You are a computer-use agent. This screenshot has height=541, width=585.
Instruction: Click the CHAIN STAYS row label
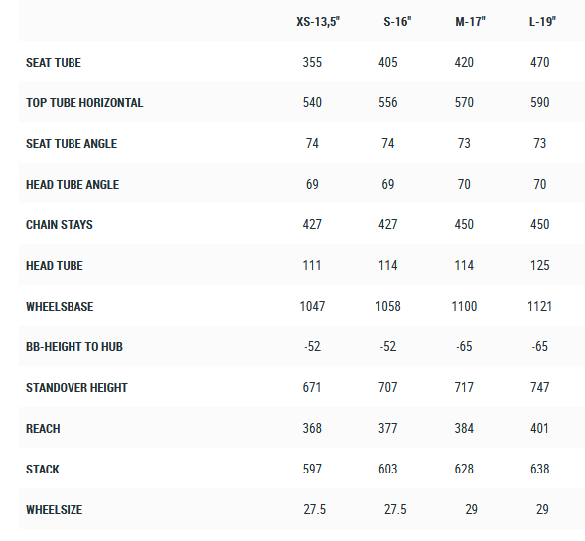pyautogui.click(x=60, y=224)
